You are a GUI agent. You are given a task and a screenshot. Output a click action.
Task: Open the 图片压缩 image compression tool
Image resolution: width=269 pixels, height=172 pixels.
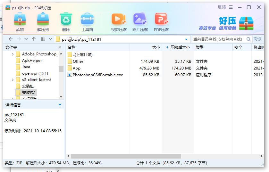[x=140, y=19]
